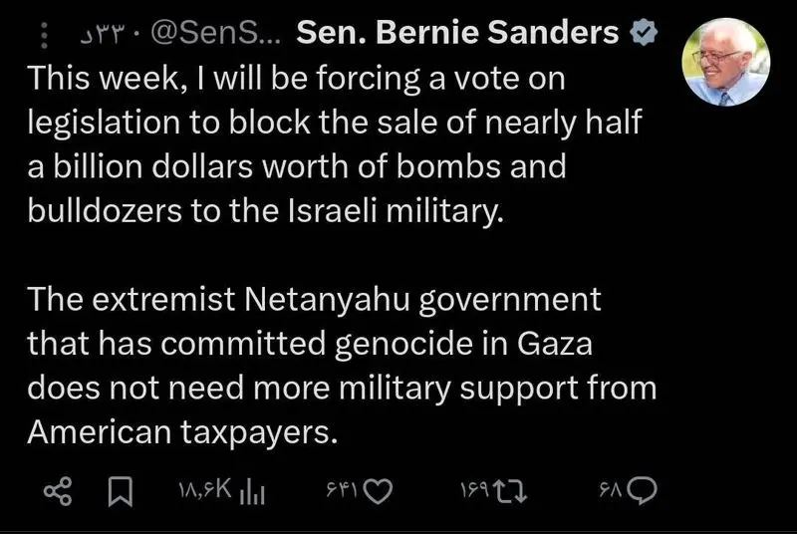Click the blue verified badge
Screen dimensions: 797x534
point(644,35)
